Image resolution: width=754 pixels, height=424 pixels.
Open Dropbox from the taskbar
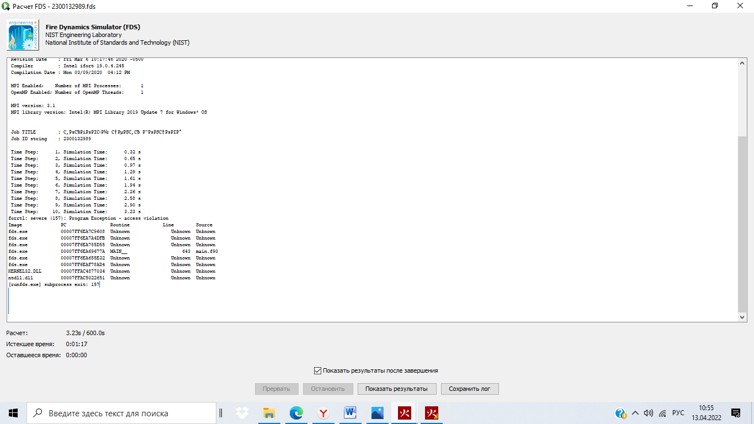pyautogui.click(x=242, y=413)
